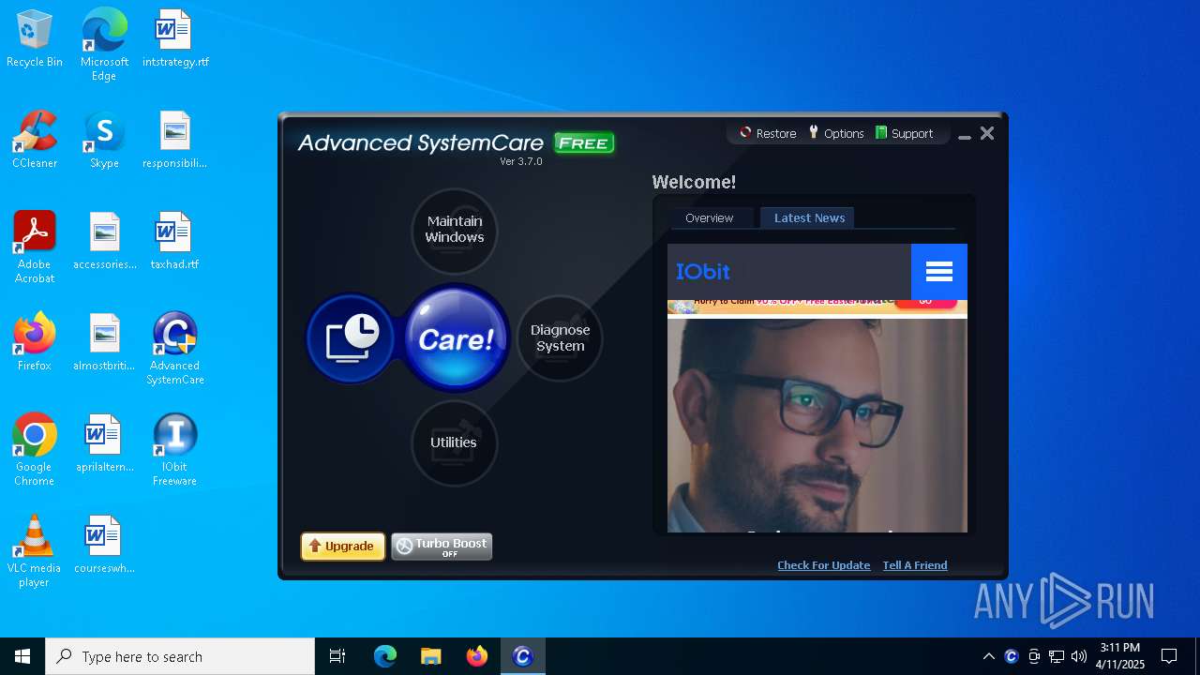Screen dimensions: 1200x675
Task: Open the notification center icon
Action: click(x=1169, y=656)
